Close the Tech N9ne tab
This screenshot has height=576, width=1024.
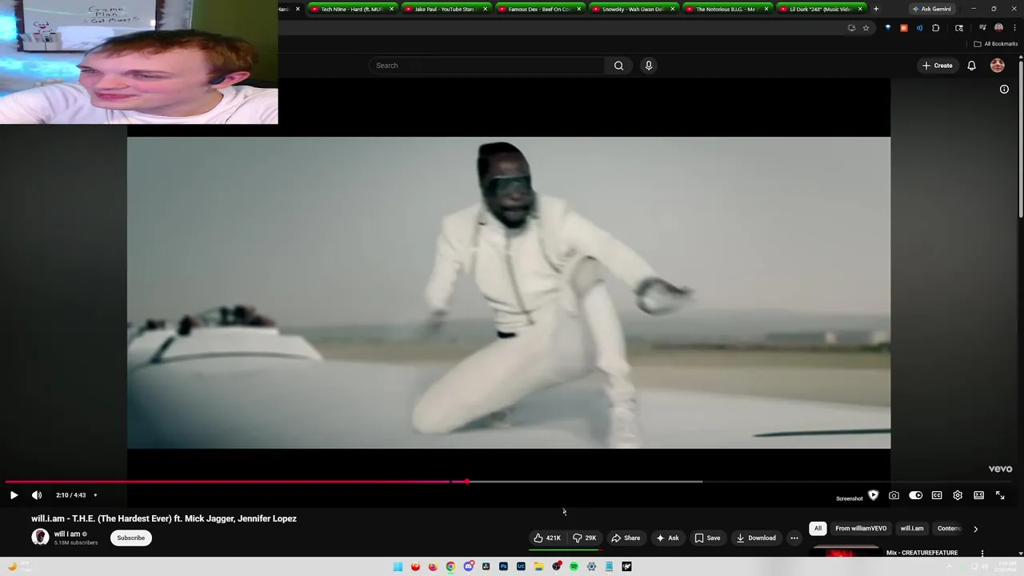[391, 9]
